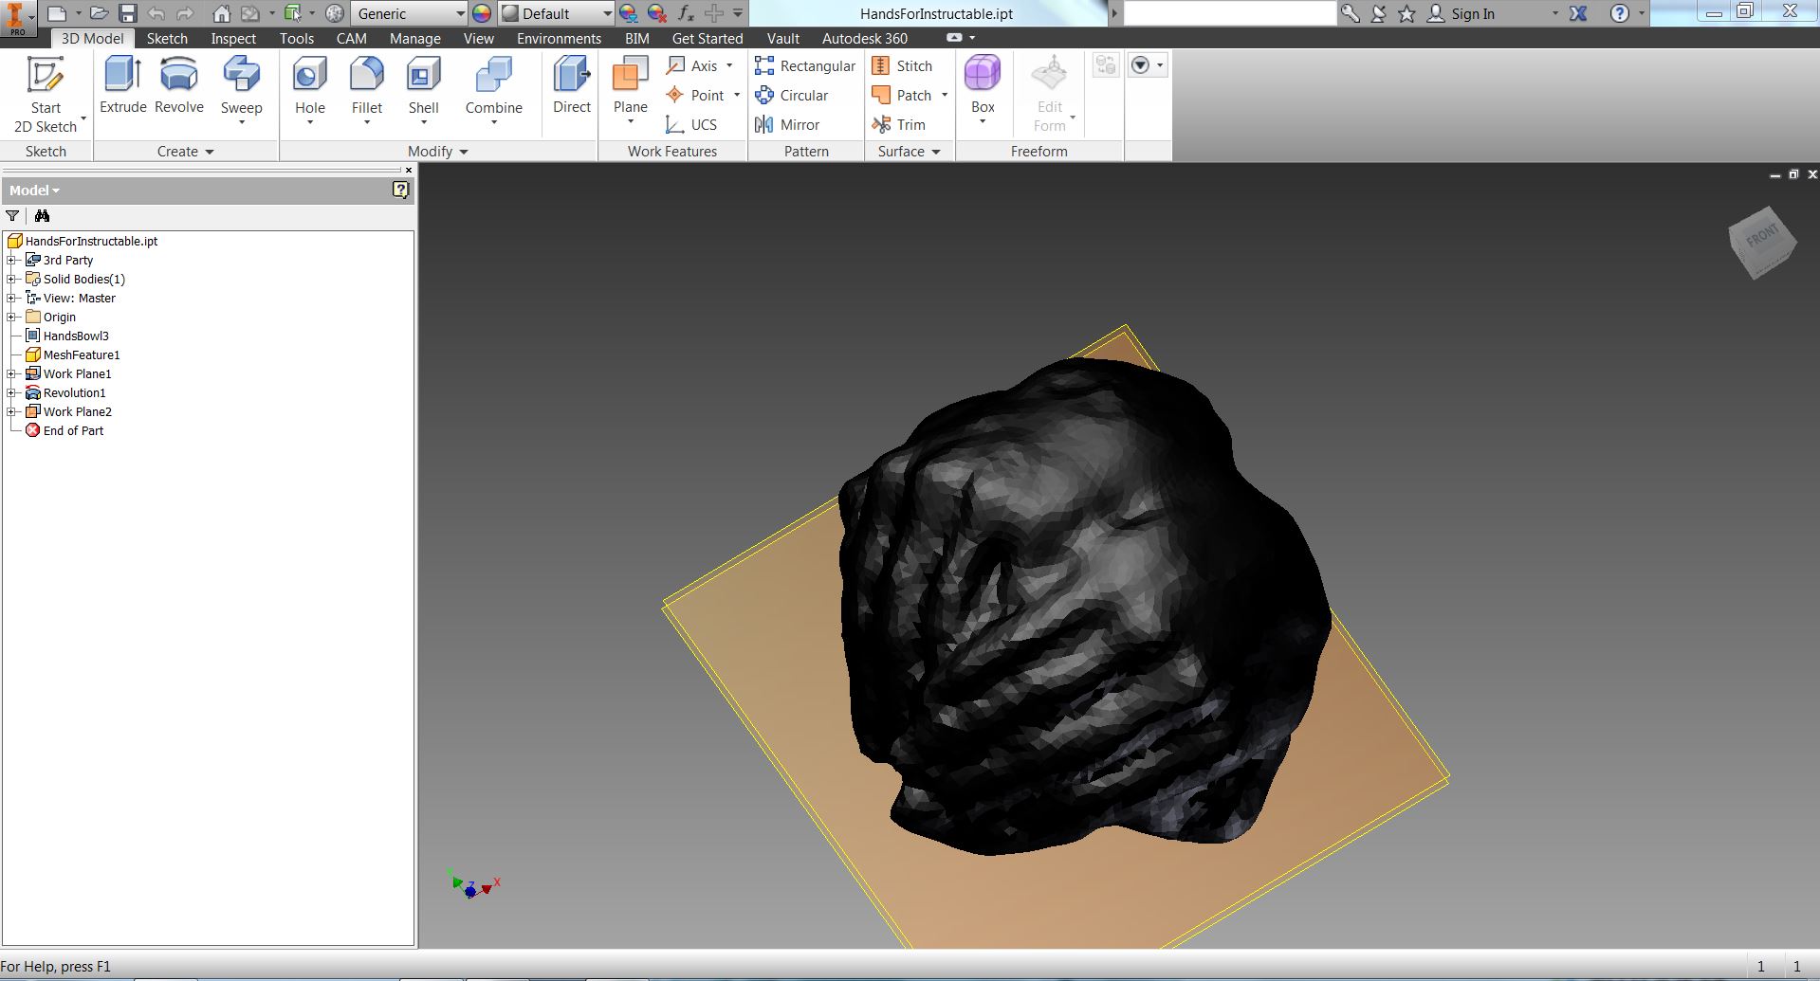The height and width of the screenshot is (981, 1820).
Task: Expand the Origin folder node
Action: pyautogui.click(x=11, y=317)
